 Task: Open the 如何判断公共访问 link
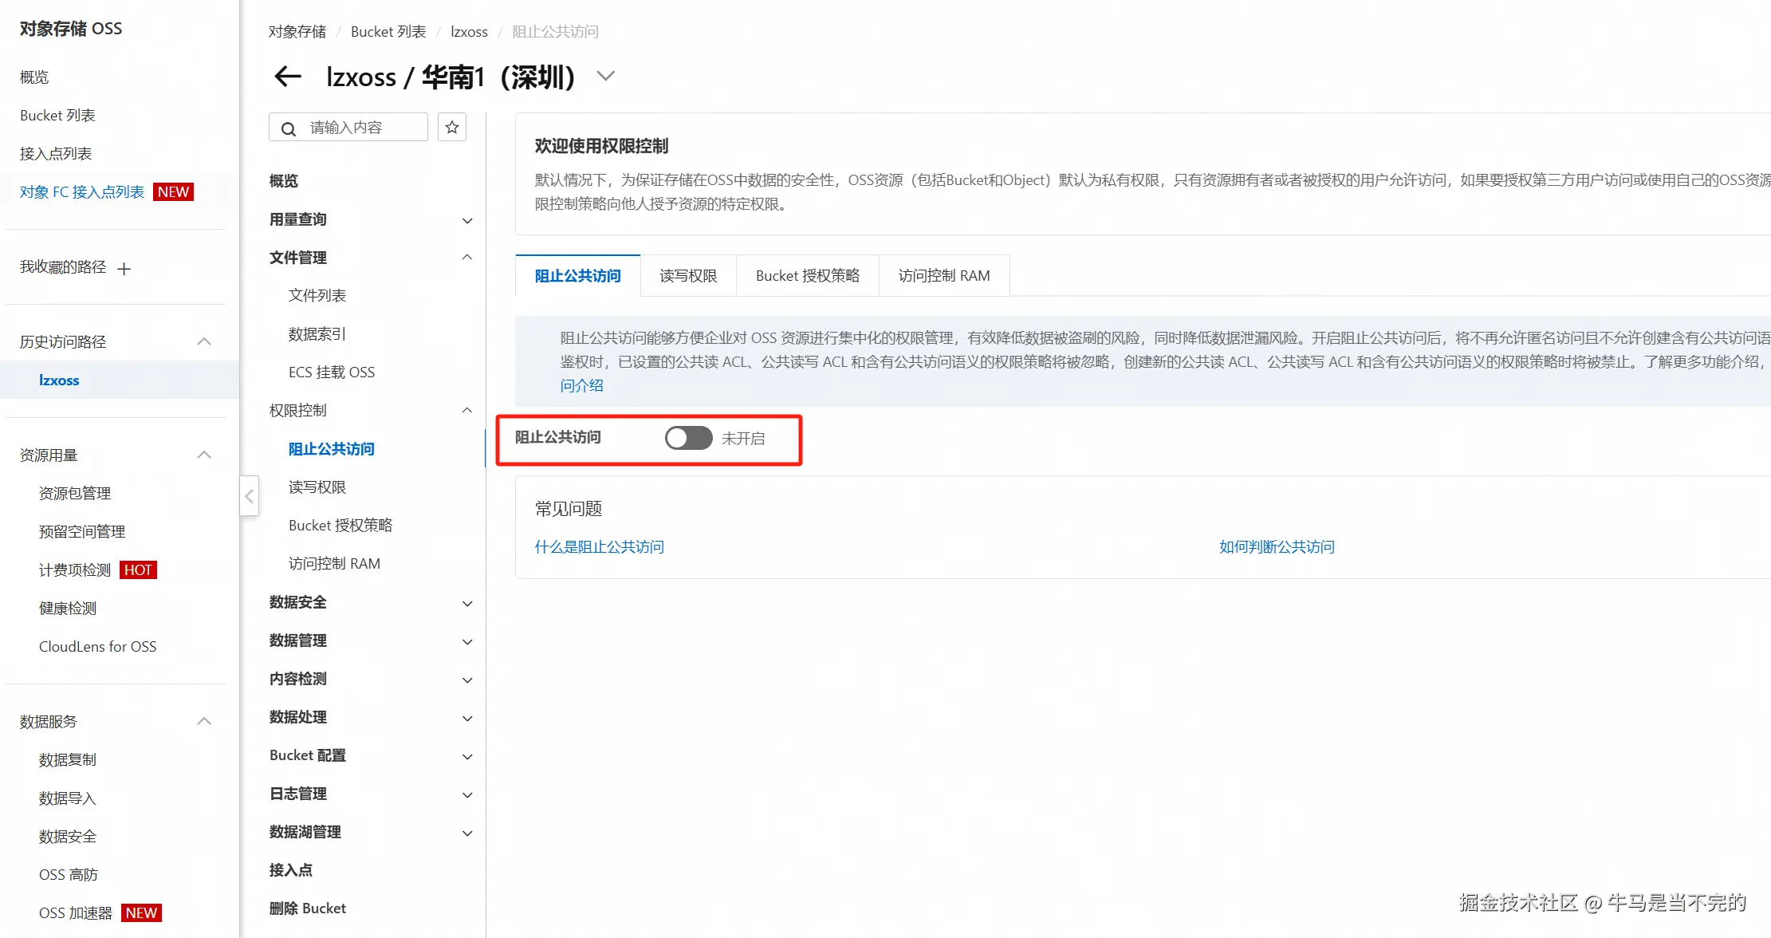coord(1276,547)
